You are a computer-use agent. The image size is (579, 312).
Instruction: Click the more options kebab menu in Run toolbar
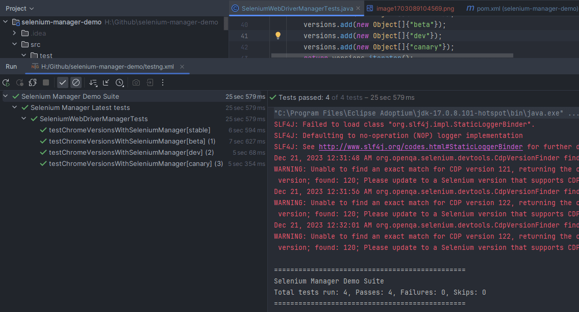point(162,82)
